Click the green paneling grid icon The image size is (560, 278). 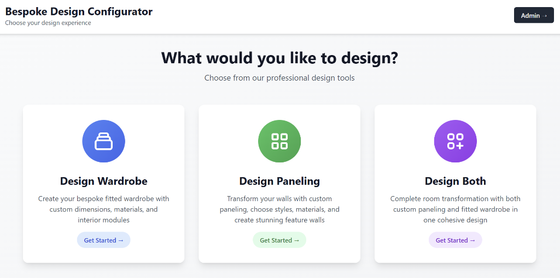tap(279, 141)
